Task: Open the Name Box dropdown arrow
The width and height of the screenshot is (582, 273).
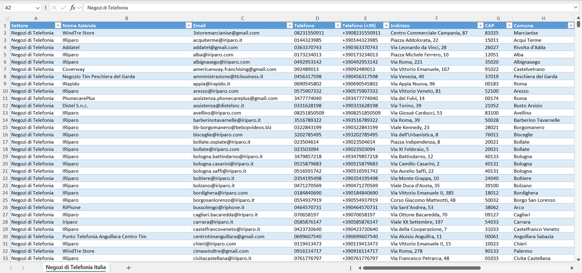Action: [38, 8]
